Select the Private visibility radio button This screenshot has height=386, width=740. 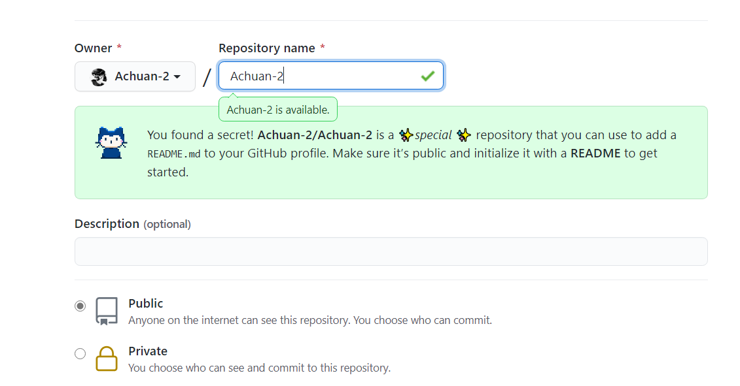(80, 353)
